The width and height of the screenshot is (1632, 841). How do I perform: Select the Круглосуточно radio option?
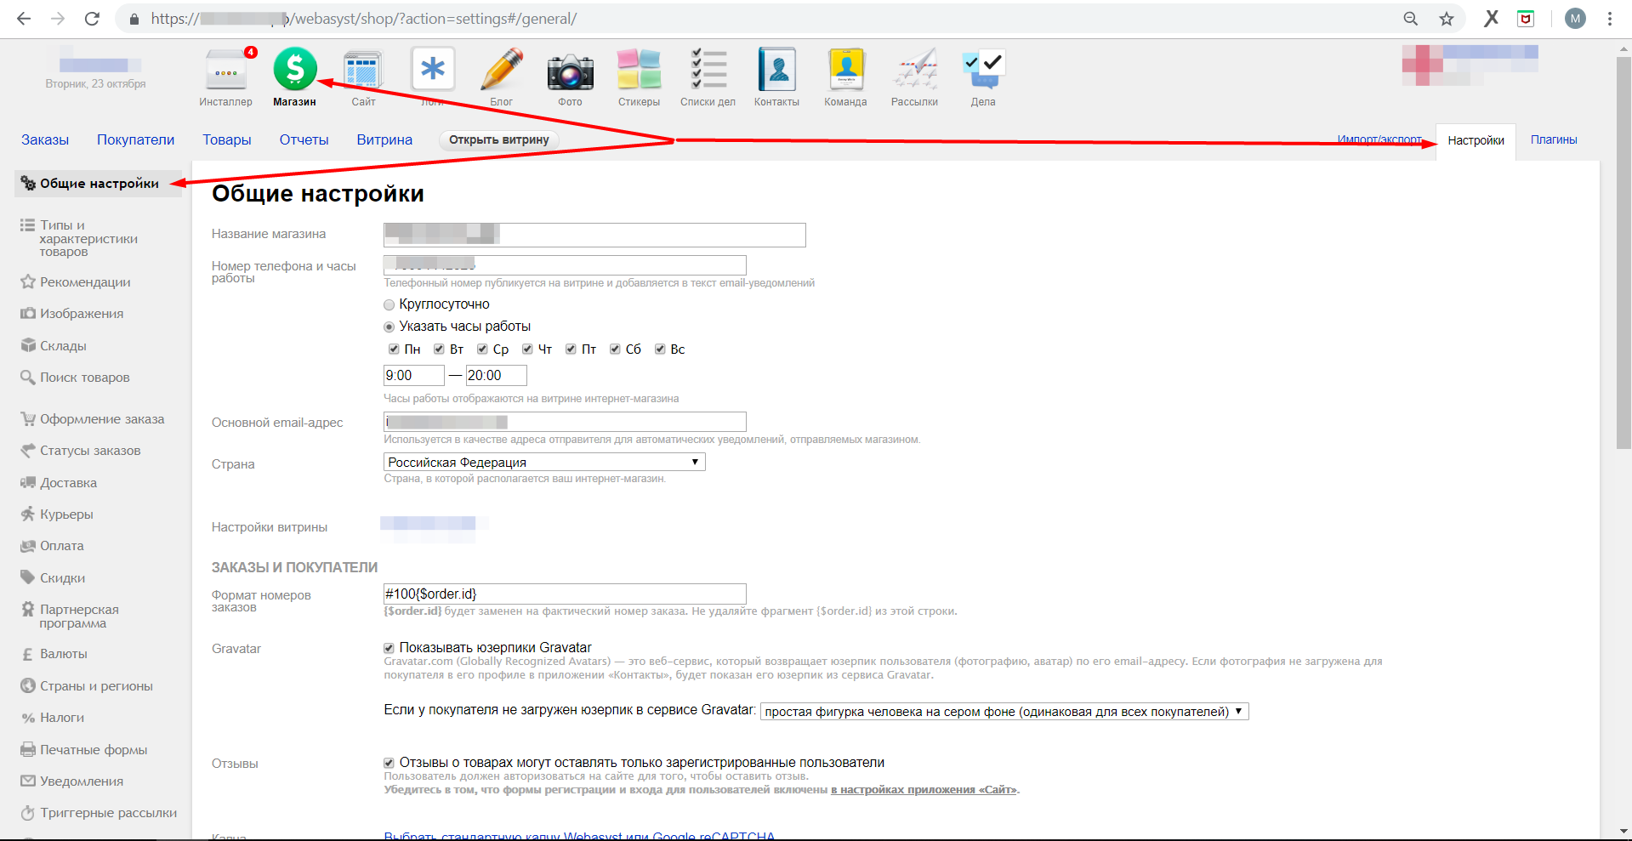click(390, 304)
